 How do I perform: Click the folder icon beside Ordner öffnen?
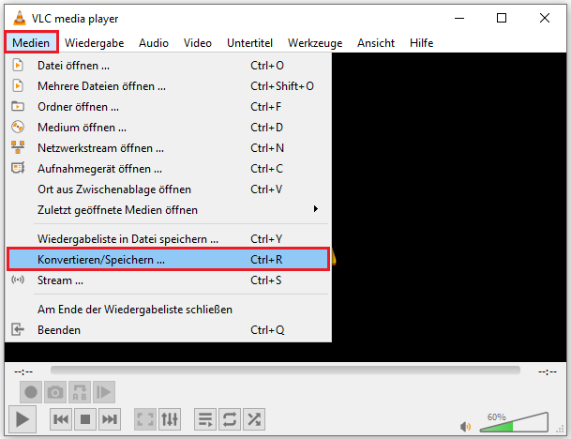click(18, 106)
